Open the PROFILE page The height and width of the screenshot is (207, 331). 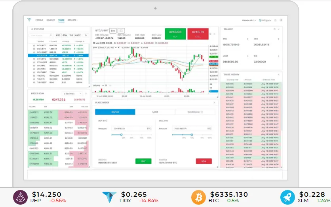point(39,20)
